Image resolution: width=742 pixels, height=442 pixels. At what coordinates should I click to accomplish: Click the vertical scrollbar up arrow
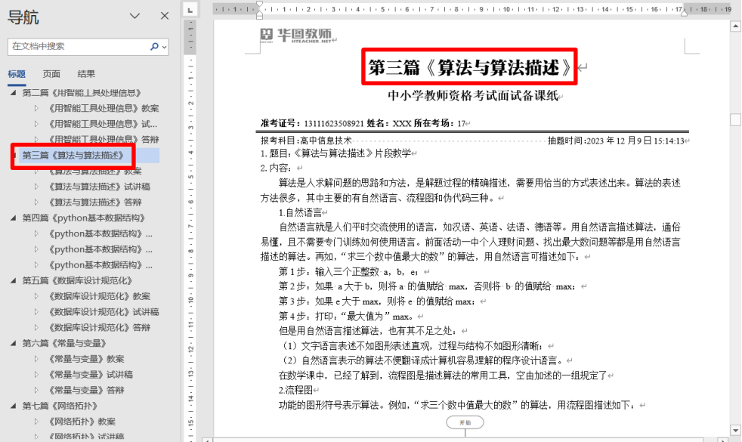[735, 26]
